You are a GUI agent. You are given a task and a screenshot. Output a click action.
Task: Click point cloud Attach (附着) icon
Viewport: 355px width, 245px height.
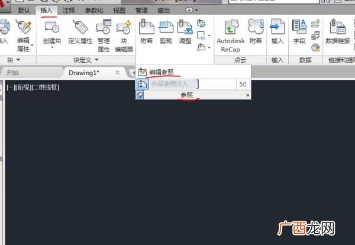tap(256, 26)
